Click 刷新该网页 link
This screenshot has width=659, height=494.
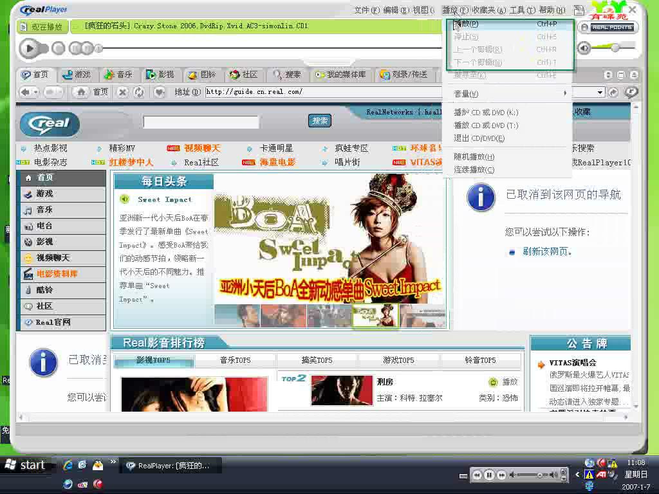(x=546, y=252)
